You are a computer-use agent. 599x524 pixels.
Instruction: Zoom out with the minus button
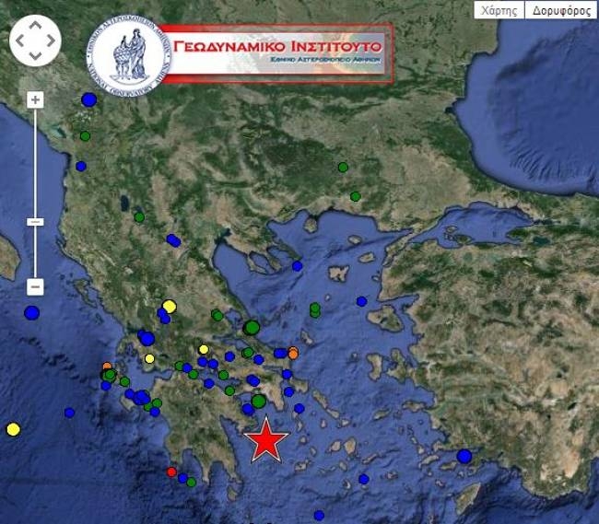tap(35, 286)
